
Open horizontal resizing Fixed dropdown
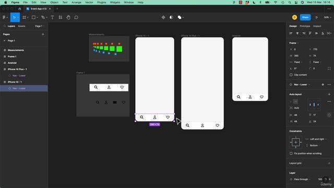point(296,62)
